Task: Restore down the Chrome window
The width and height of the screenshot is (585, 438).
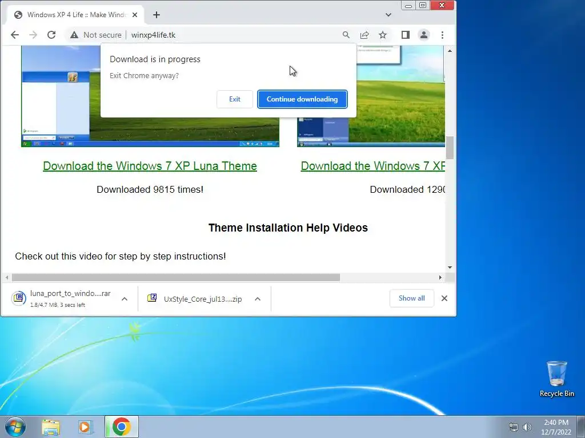Action: pyautogui.click(x=423, y=6)
